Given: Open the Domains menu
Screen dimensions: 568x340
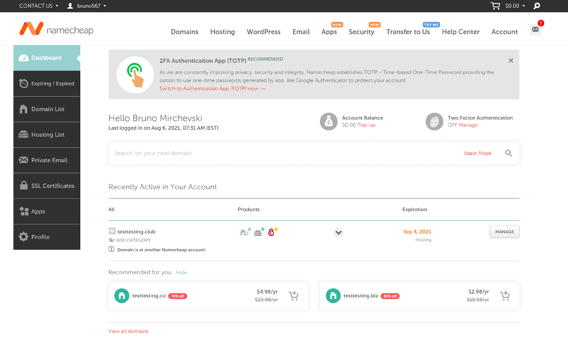Looking at the screenshot, I should 185,32.
